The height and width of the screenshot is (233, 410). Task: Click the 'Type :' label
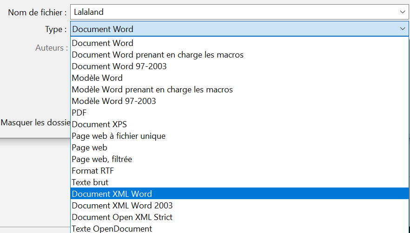point(56,29)
